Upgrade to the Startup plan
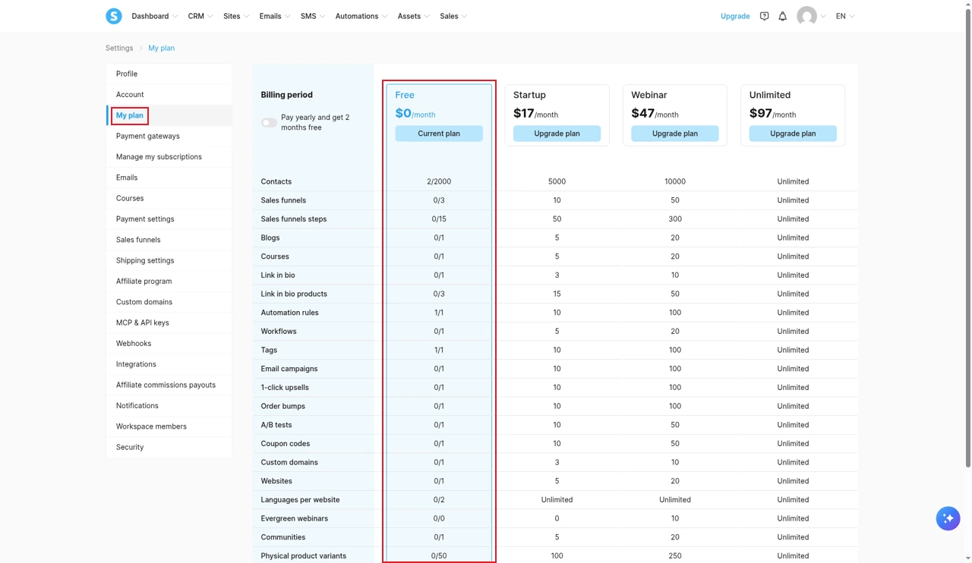Viewport: 972px width, 563px height. tap(557, 134)
